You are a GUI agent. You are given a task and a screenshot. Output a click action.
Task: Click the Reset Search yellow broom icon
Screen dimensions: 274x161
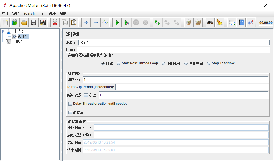tap(220, 22)
